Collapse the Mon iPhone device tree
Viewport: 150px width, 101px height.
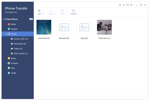pos(3,19)
